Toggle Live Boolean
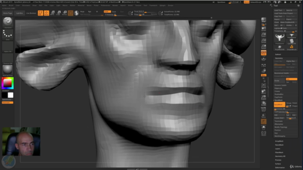Image resolution: width=303 pixels, height=170 pixels. pyautogui.click(x=31, y=13)
